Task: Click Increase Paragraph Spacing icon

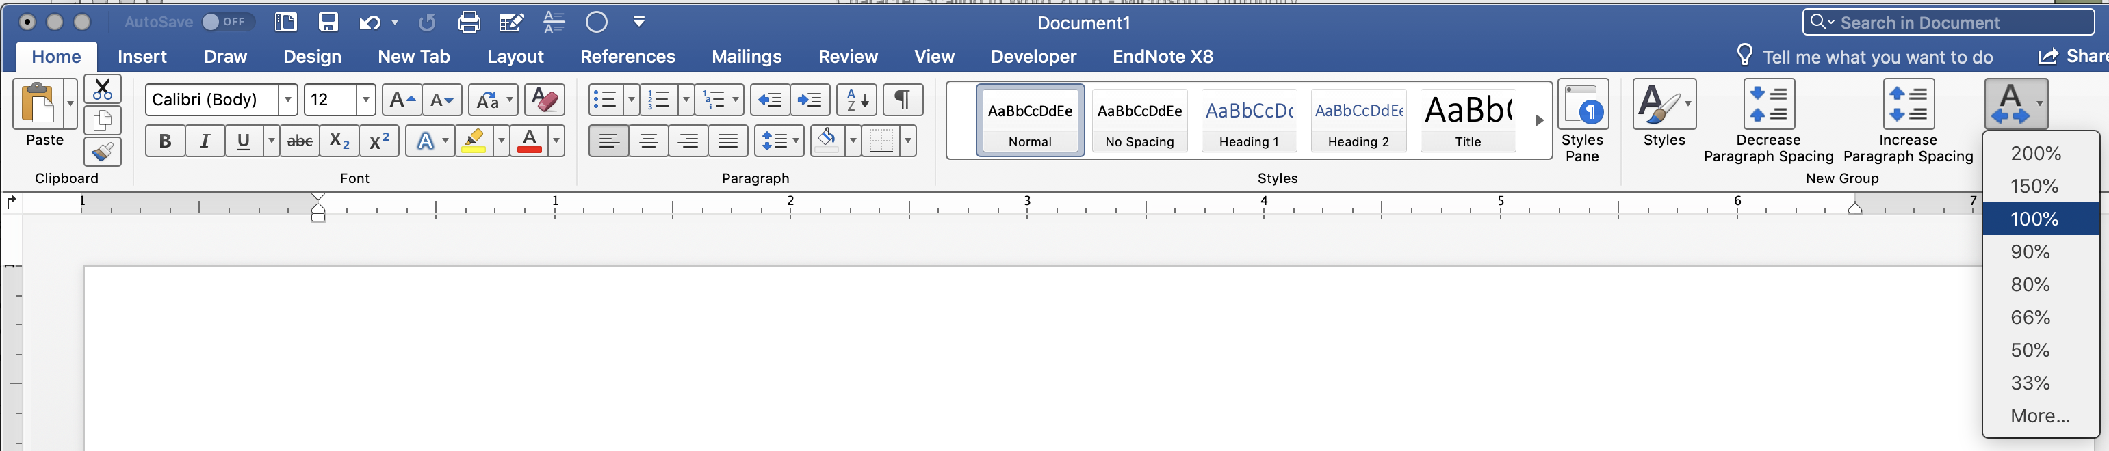Action: click(x=1909, y=105)
